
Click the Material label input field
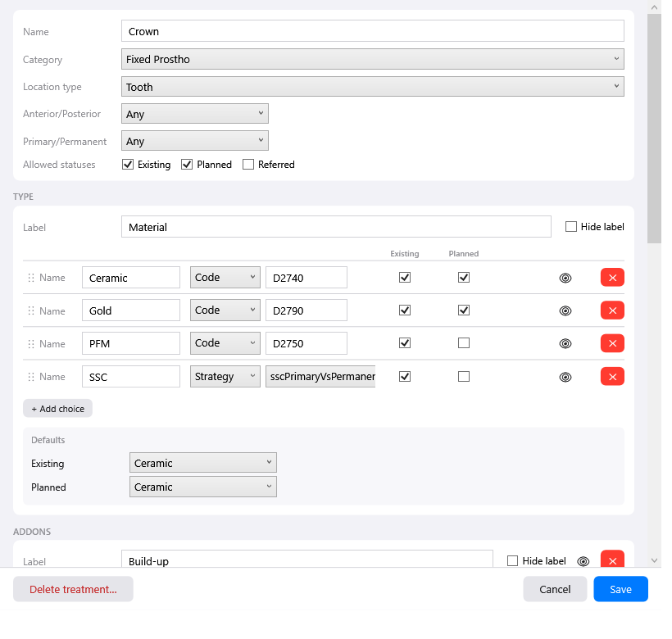coord(336,227)
